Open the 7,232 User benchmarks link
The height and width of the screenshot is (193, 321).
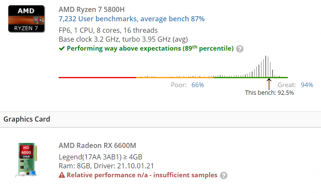[x=131, y=19]
